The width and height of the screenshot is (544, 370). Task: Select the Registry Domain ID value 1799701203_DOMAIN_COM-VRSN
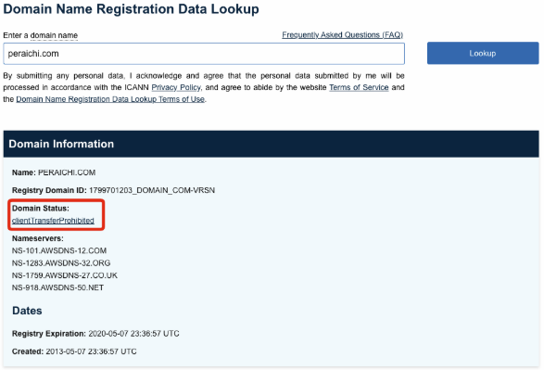[152, 190]
